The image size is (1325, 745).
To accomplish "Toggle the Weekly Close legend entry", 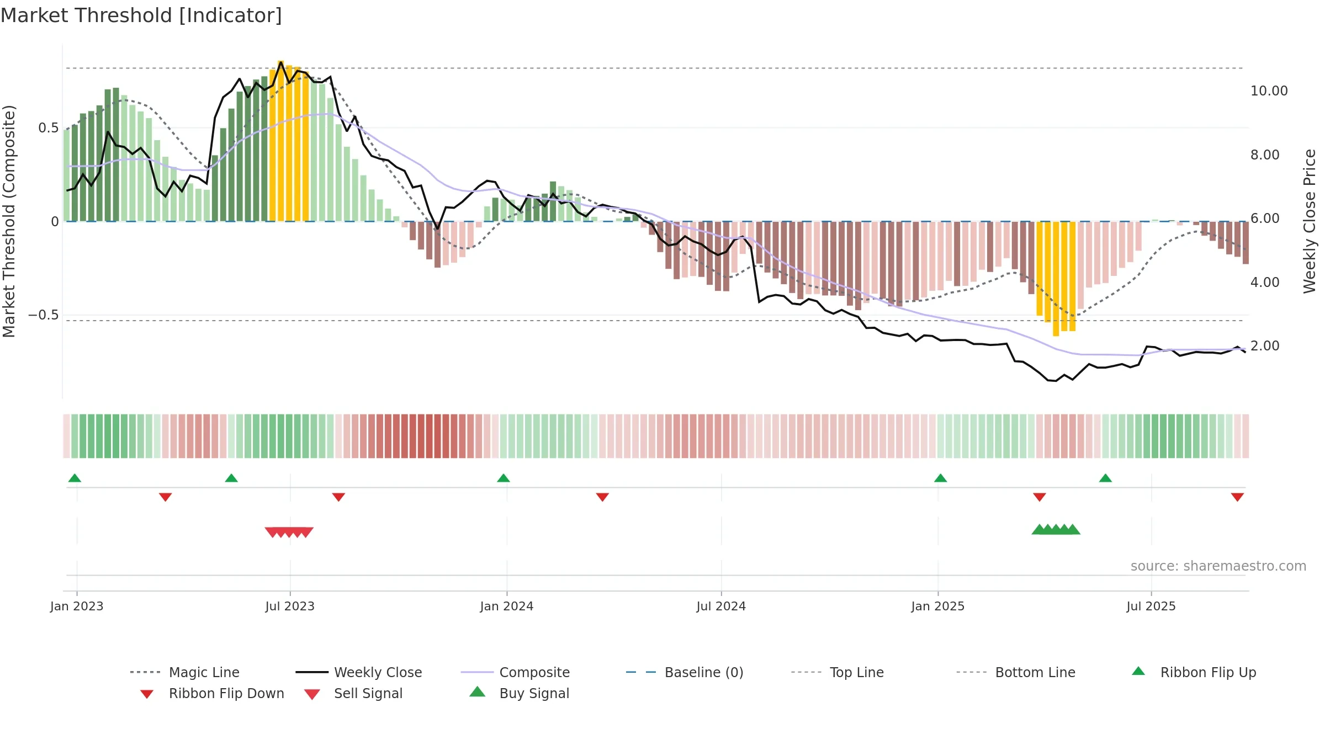I will pyautogui.click(x=359, y=672).
